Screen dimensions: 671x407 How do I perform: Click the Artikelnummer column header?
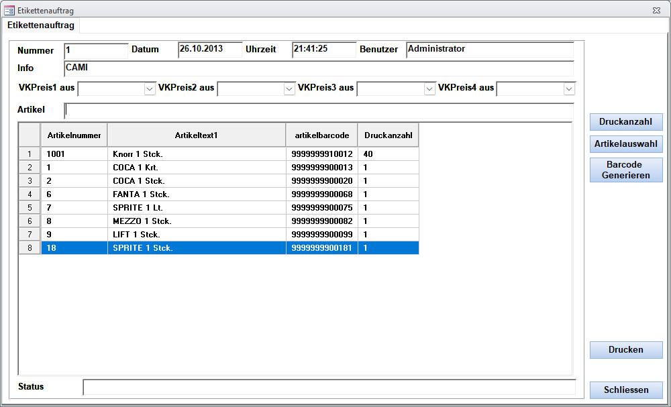point(74,135)
